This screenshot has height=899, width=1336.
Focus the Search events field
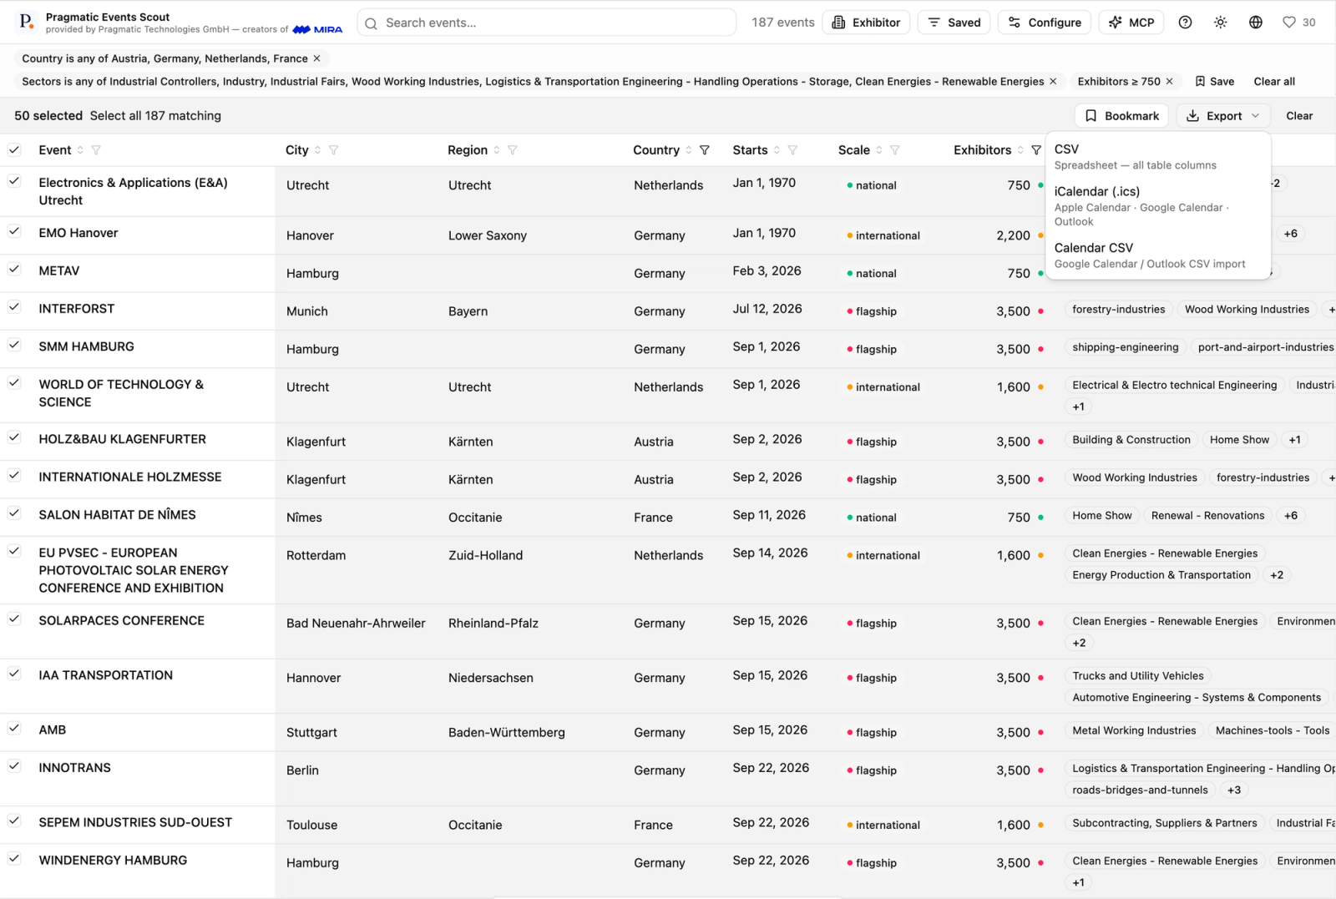coord(547,23)
